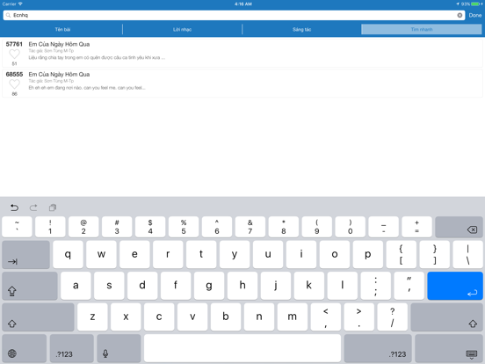This screenshot has height=364, width=485.
Task: Tap the left Shift key
Action: tap(38, 317)
